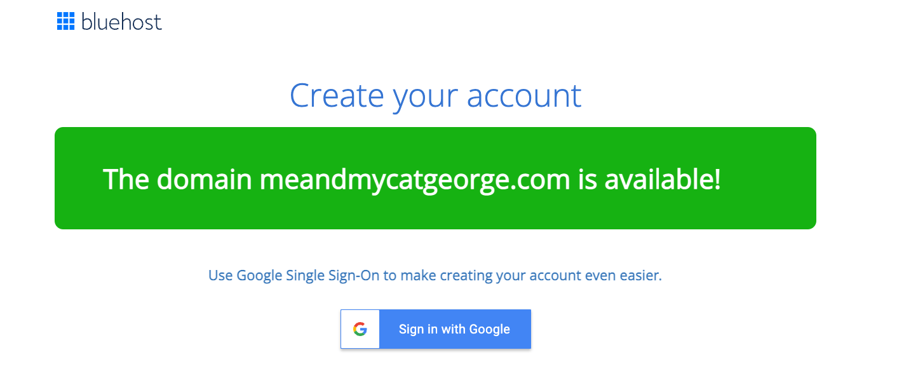Click the "Create your account" heading
Image resolution: width=904 pixels, height=371 pixels.
click(435, 95)
